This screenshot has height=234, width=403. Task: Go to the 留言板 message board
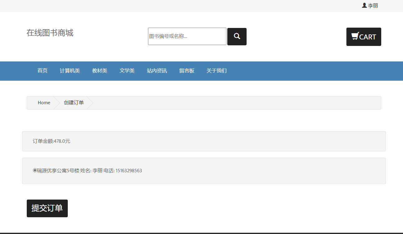[x=187, y=71]
